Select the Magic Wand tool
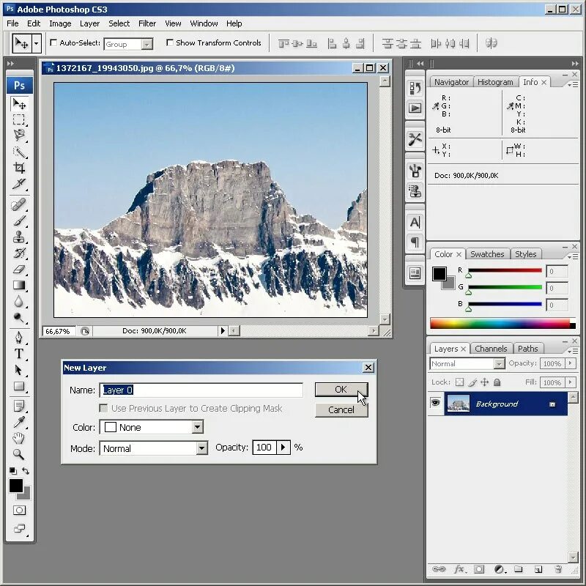The height and width of the screenshot is (586, 586). click(19, 152)
